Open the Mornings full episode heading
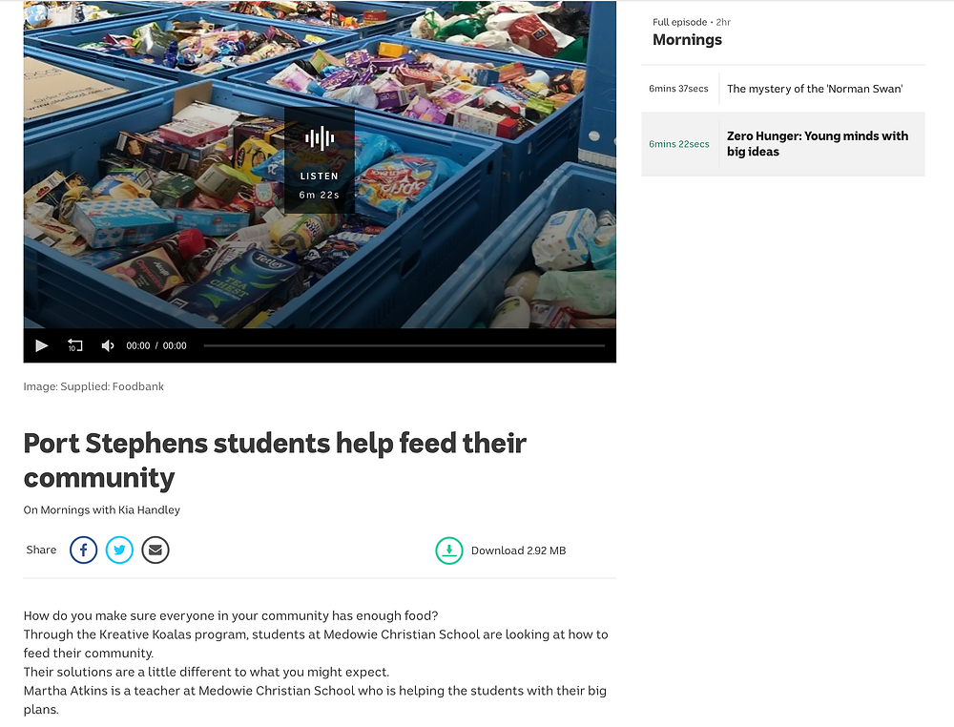Image resolution: width=954 pixels, height=727 pixels. [x=687, y=39]
